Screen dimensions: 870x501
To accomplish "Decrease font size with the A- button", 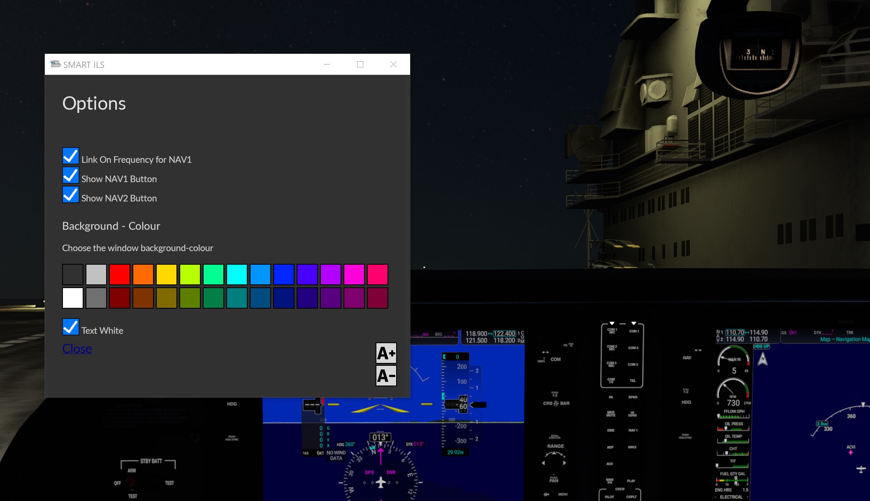I will pyautogui.click(x=386, y=376).
